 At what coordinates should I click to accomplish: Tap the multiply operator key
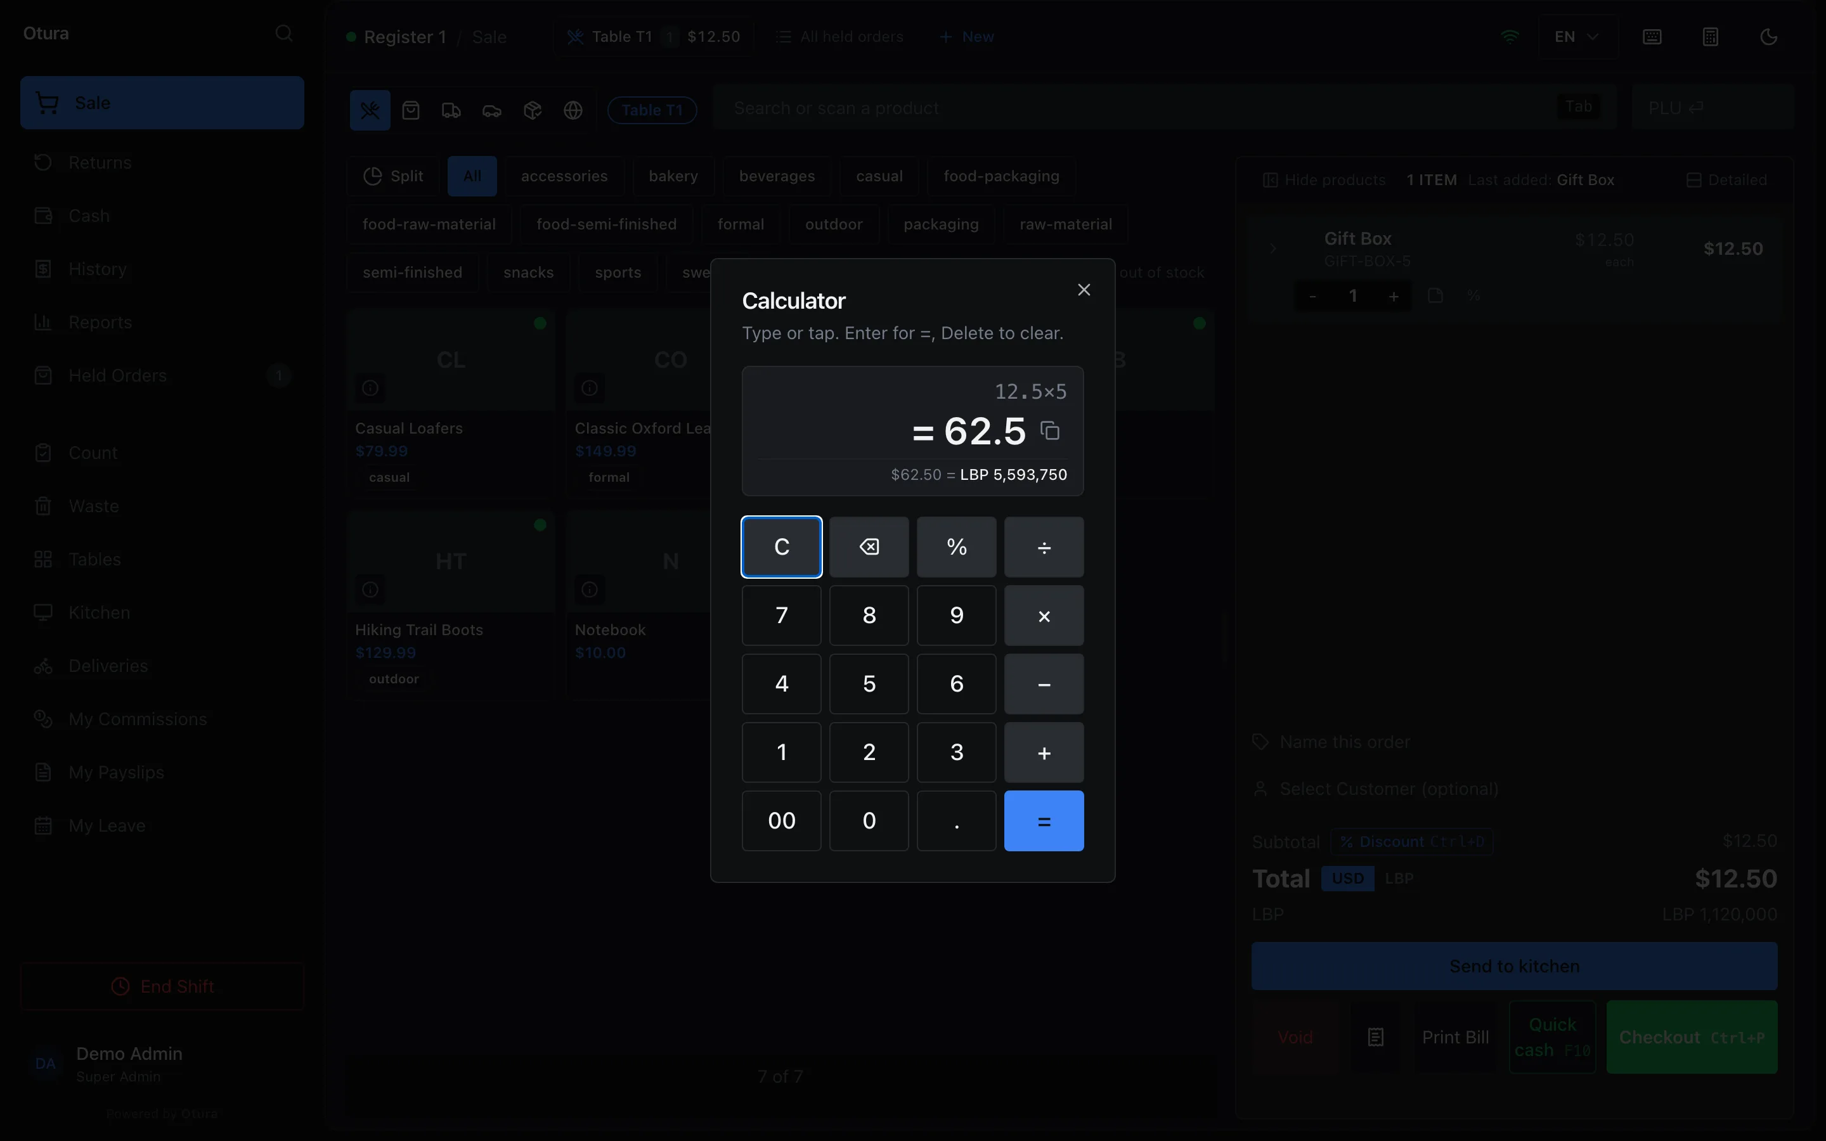point(1044,616)
